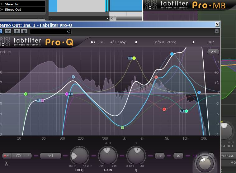Viewport: 236px width, 173px height.
Task: Switch channel mode to Stereo link
Action: 17,156
